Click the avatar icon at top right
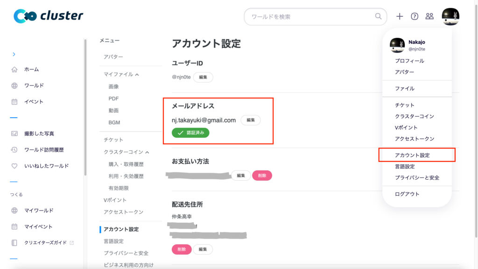The width and height of the screenshot is (478, 269). pos(450,16)
